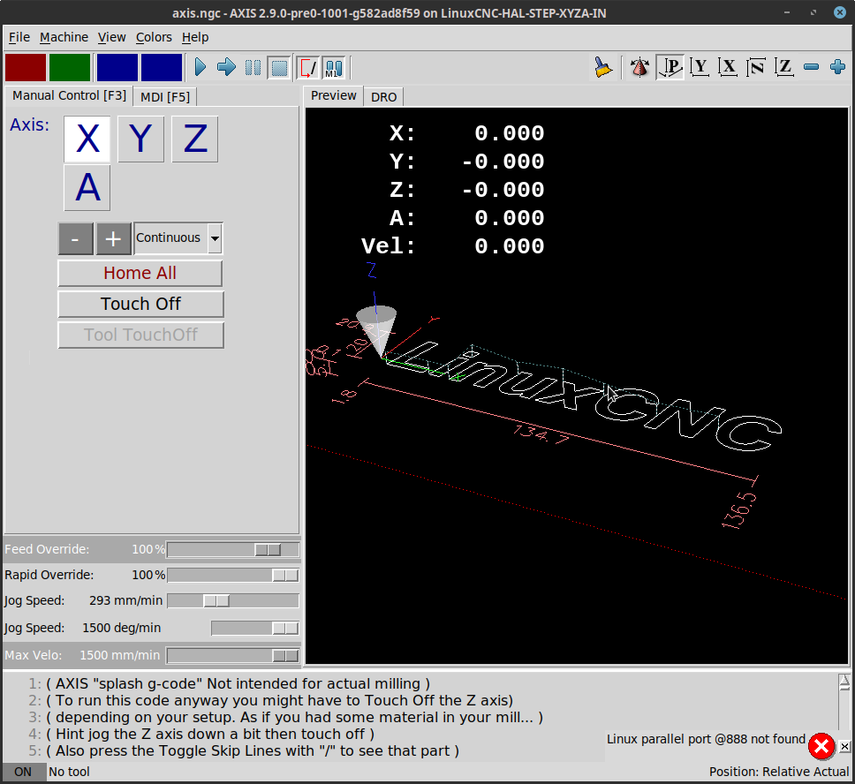This screenshot has width=855, height=784.
Task: Select X axis radio button
Action: coord(87,139)
